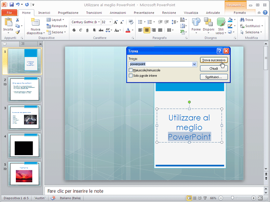Image resolution: width=270 pixels, height=202 pixels.
Task: Open Stili veloci quick styles gallery
Action: (221, 26)
